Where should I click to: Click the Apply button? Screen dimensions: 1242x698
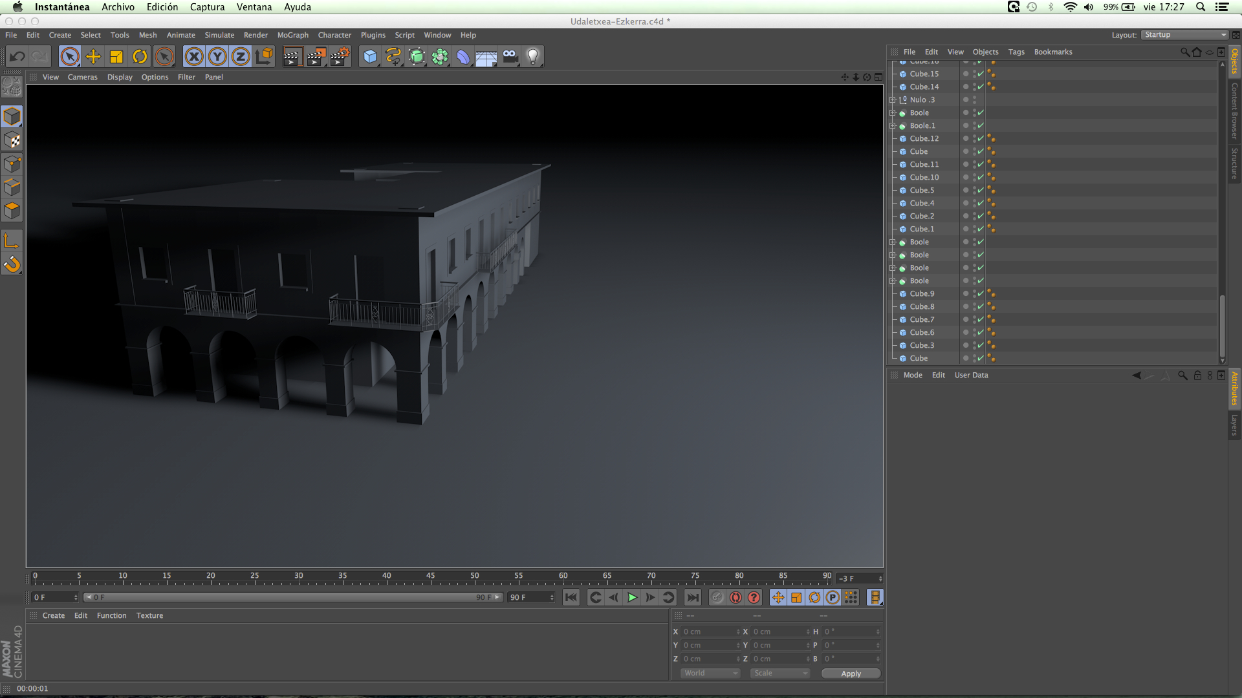click(851, 673)
